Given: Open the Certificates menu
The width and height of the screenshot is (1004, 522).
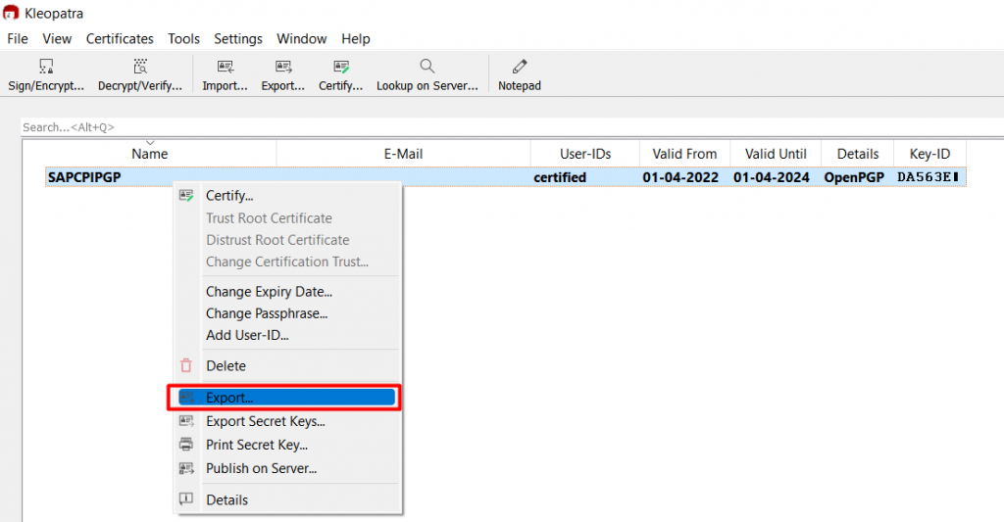Looking at the screenshot, I should [x=120, y=39].
